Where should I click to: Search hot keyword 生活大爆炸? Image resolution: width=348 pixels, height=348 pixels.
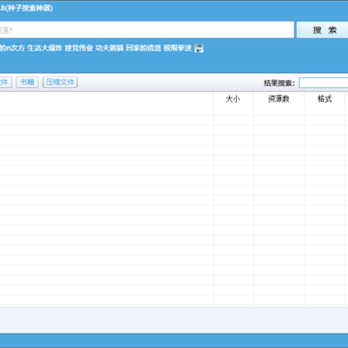[44, 48]
